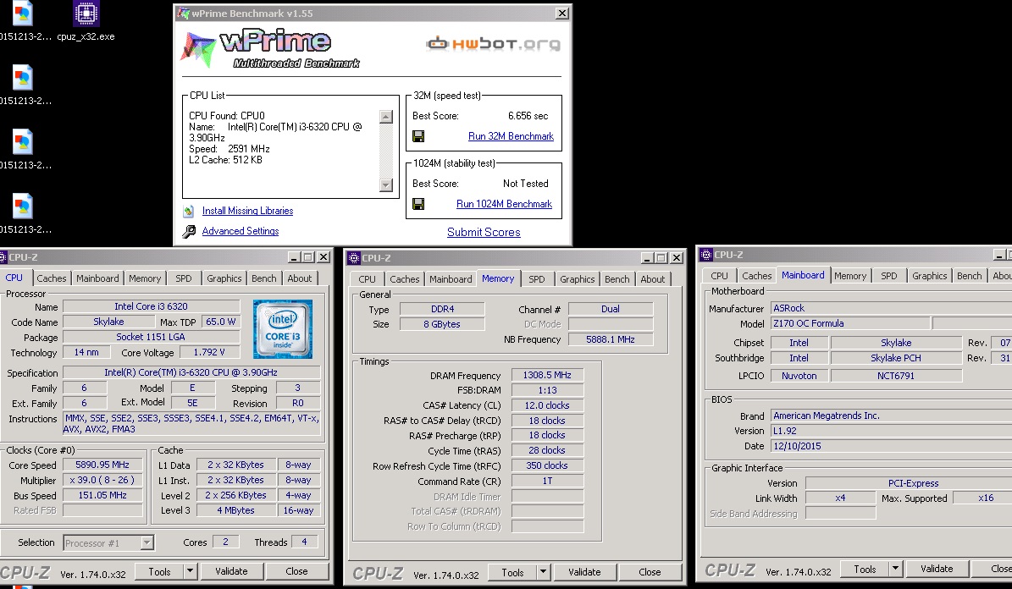
Task: Click the title bar icon of the CPU-Z Mainboard window
Action: point(706,255)
